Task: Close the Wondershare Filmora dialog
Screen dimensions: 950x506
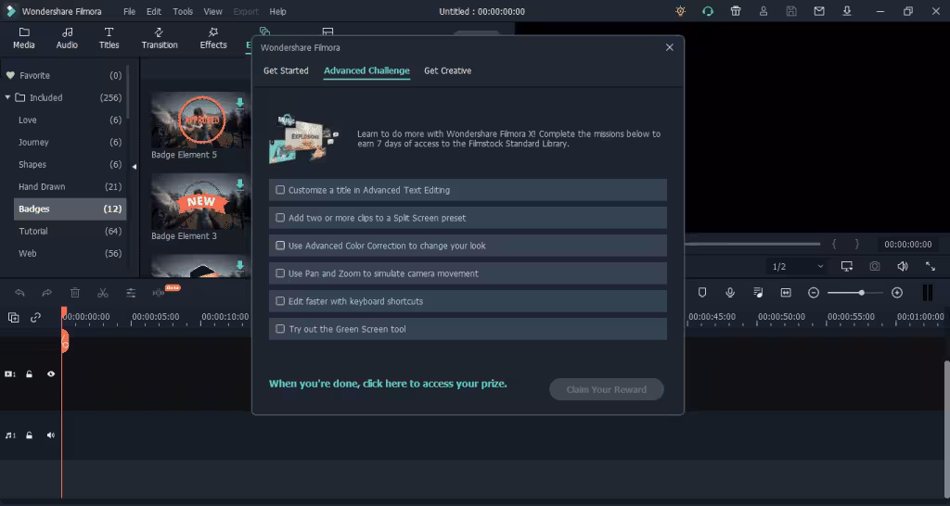Action: (x=670, y=47)
